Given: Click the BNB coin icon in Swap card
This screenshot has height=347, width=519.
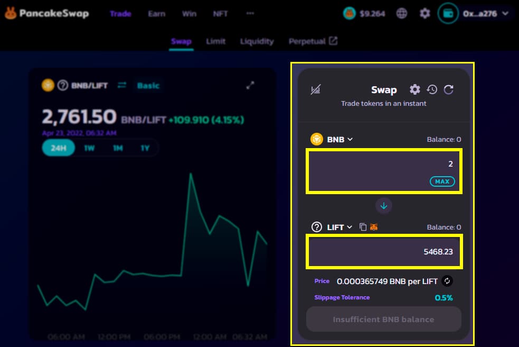Looking at the screenshot, I should click(x=316, y=139).
